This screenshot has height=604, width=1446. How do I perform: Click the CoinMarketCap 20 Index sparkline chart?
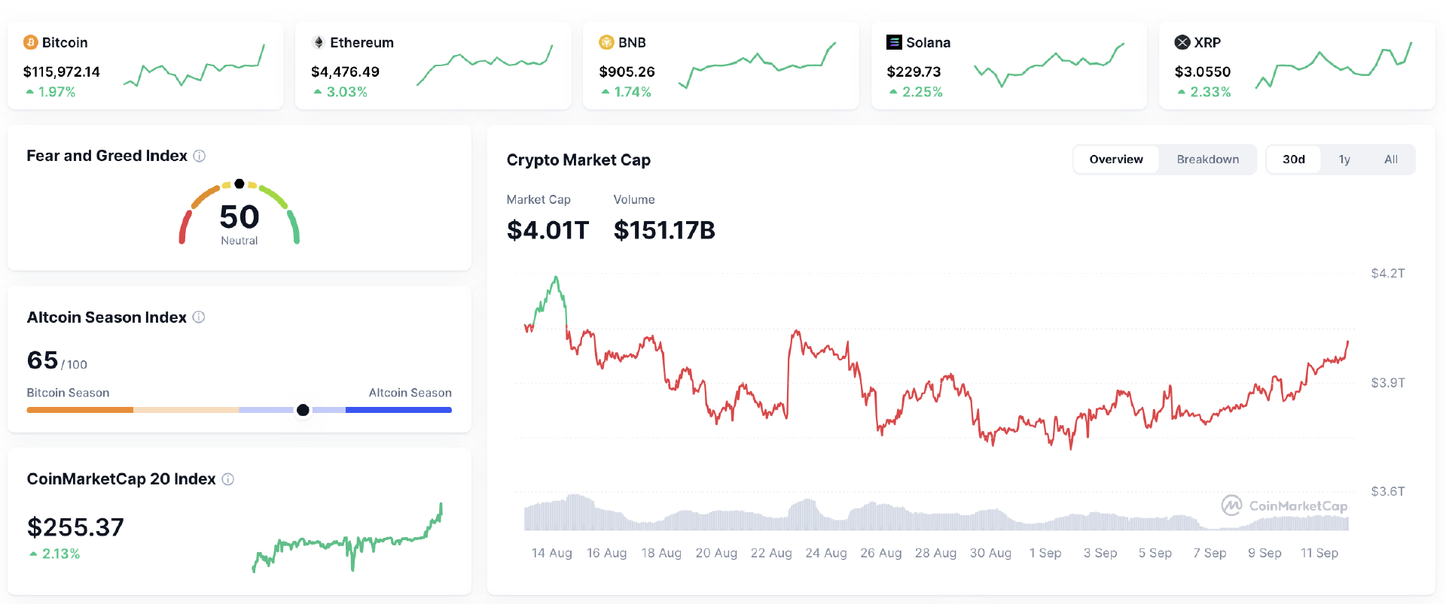(x=347, y=539)
